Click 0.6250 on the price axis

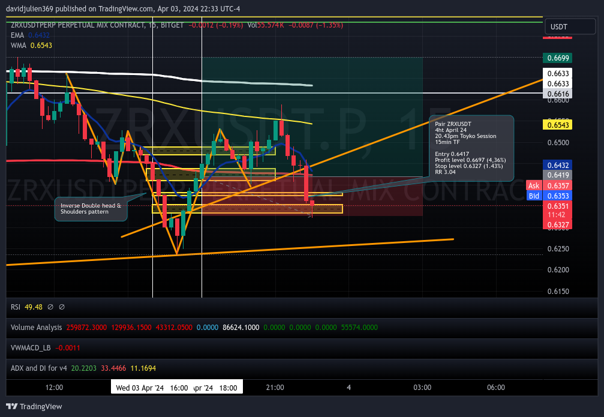558,249
